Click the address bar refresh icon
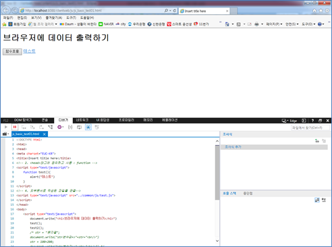Image resolution: width=332 pixels, height=247 pixels. click(175, 11)
